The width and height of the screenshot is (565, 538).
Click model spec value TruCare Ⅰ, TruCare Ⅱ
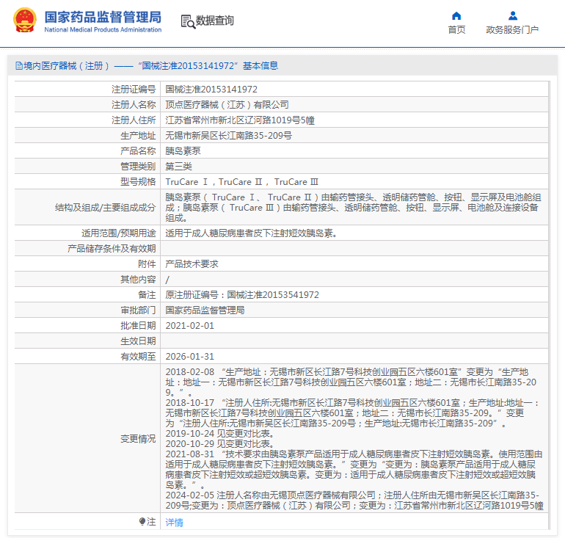point(242,181)
